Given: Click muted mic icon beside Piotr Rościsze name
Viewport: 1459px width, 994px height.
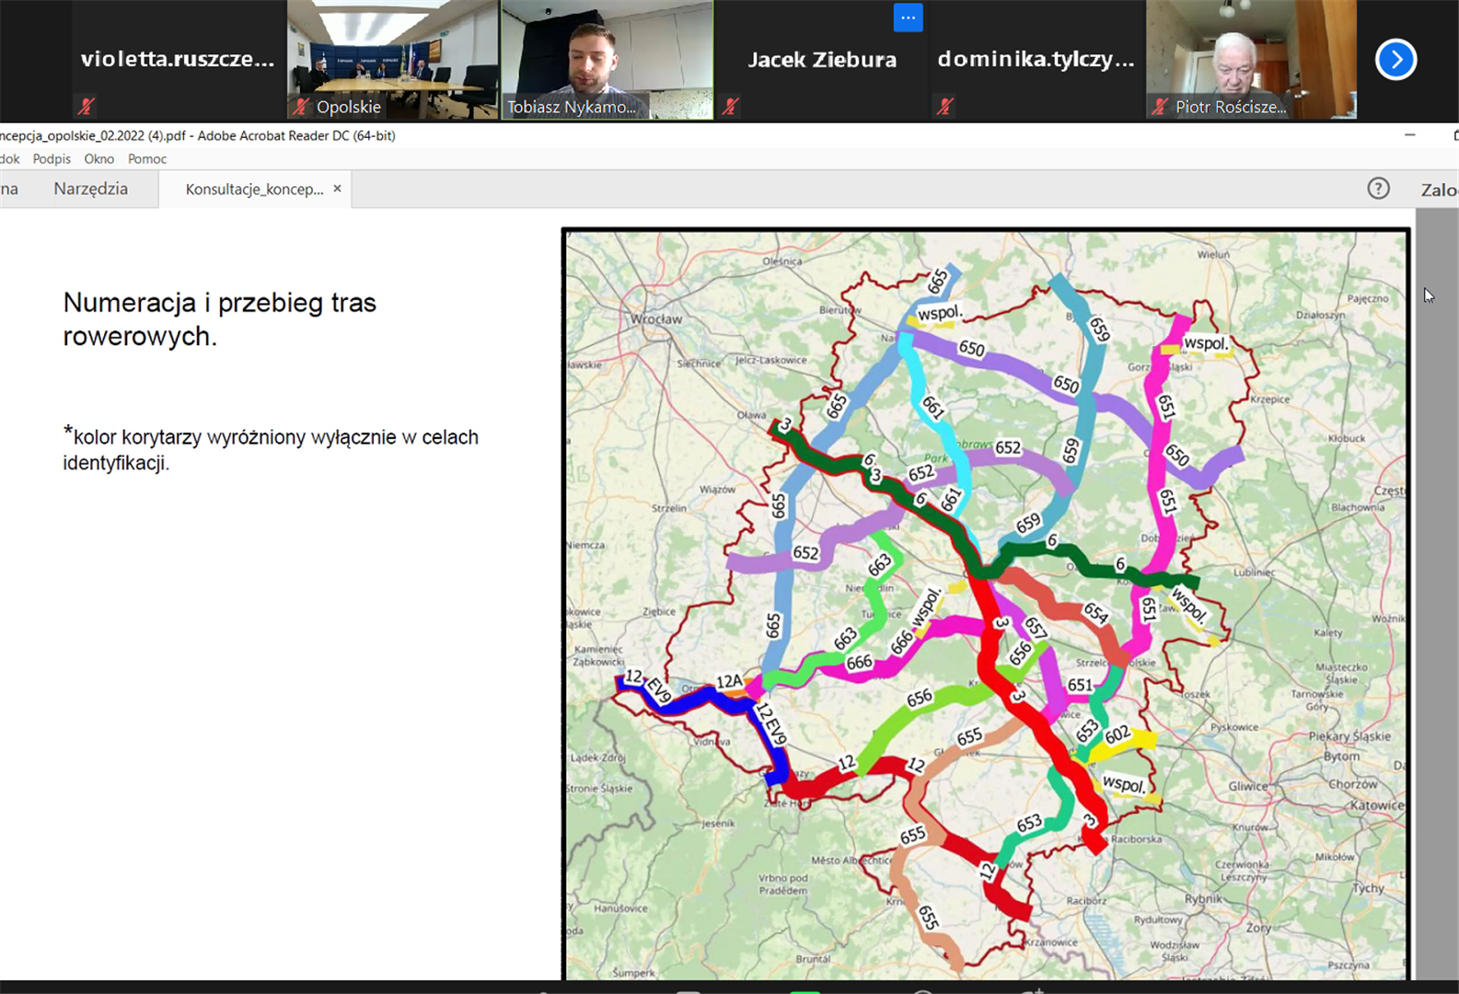Looking at the screenshot, I should (1160, 107).
